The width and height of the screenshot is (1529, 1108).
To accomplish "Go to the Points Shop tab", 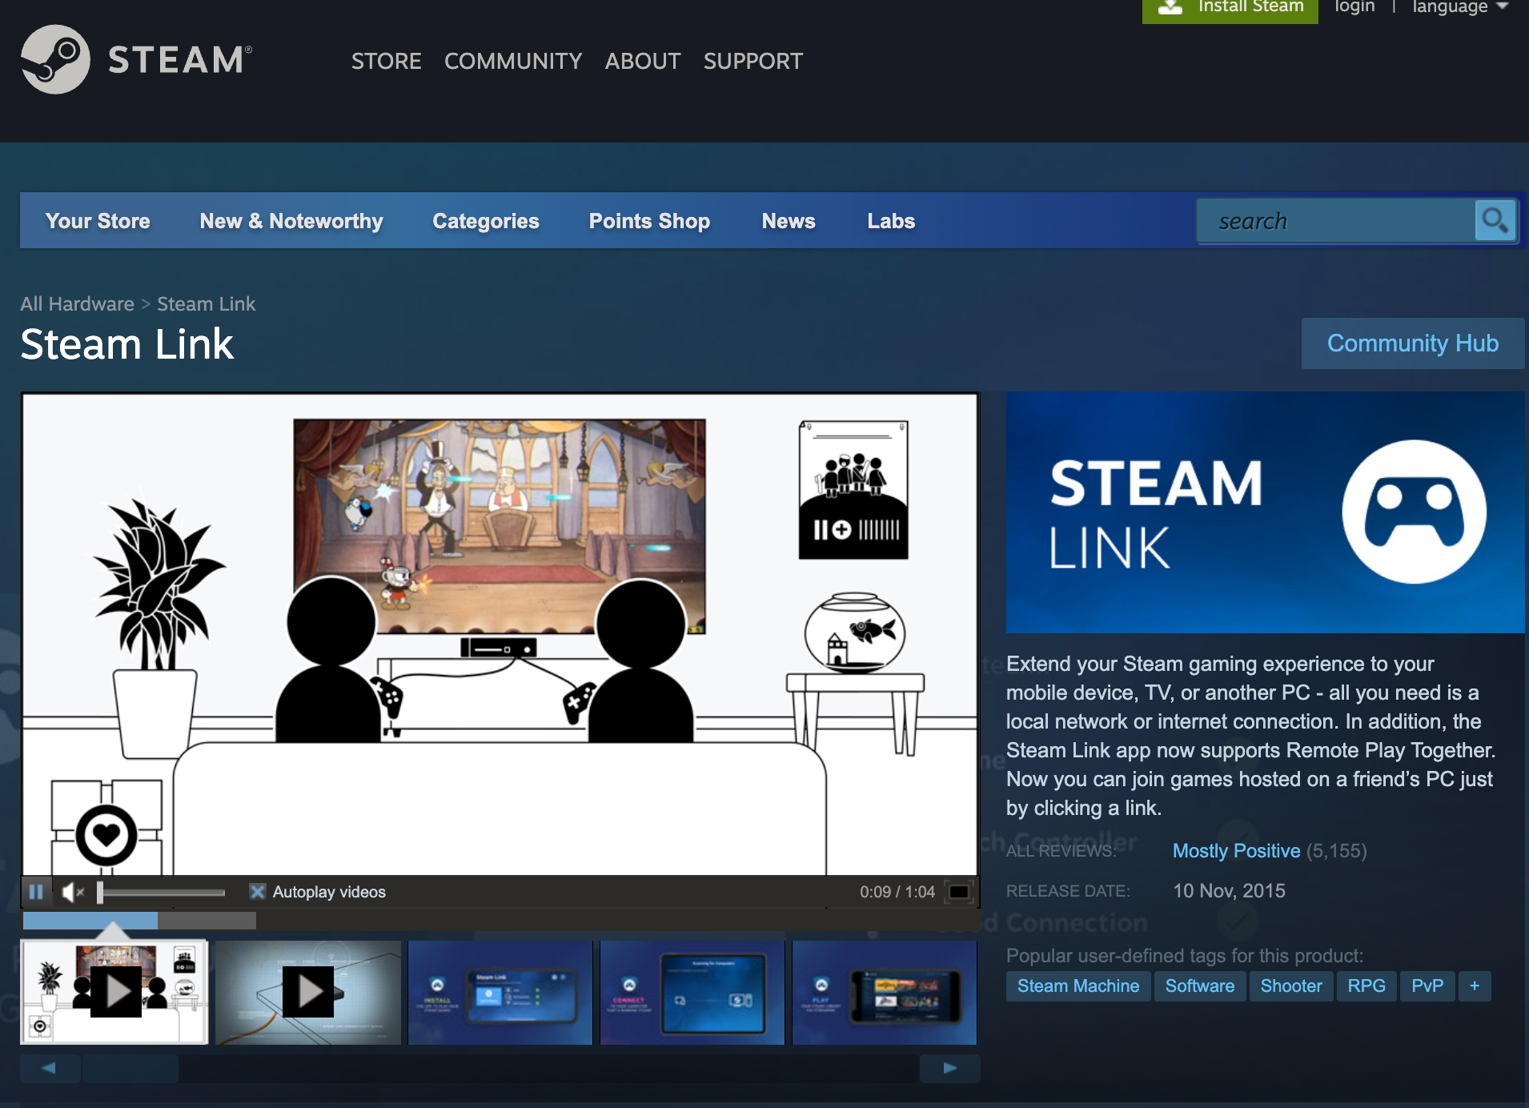I will (x=649, y=221).
